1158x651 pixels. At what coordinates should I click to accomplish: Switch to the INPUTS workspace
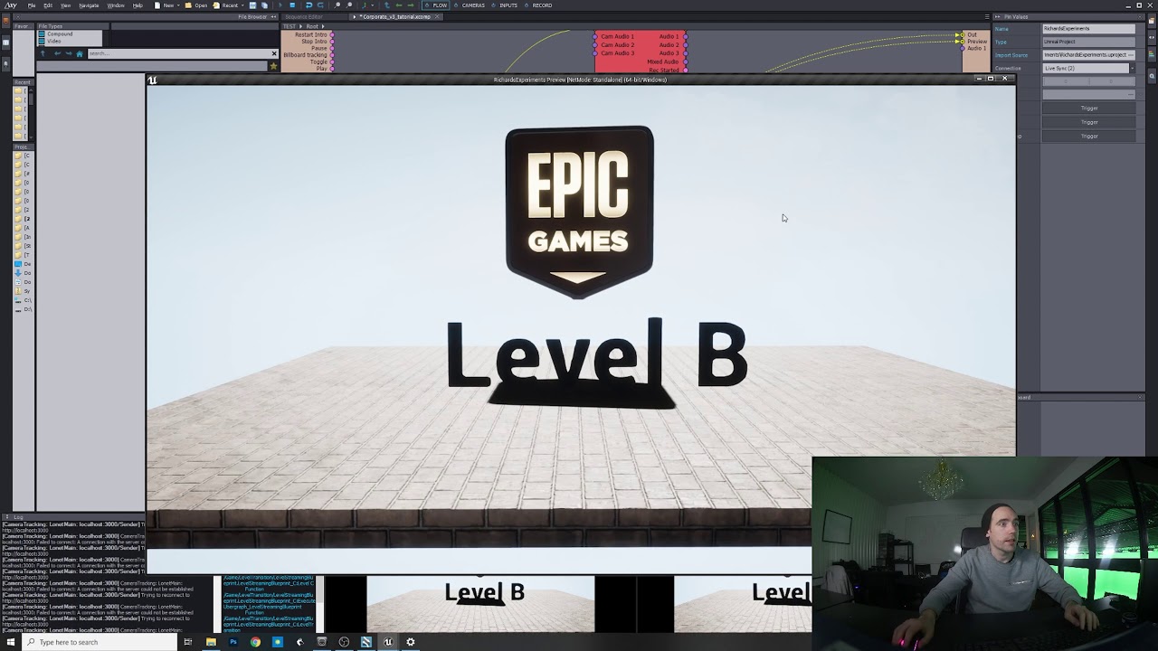pos(503,5)
